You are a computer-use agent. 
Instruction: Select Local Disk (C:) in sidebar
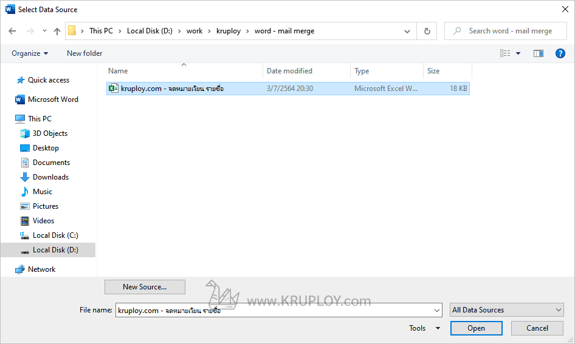(55, 235)
